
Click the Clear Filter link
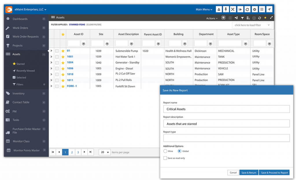click(x=94, y=25)
